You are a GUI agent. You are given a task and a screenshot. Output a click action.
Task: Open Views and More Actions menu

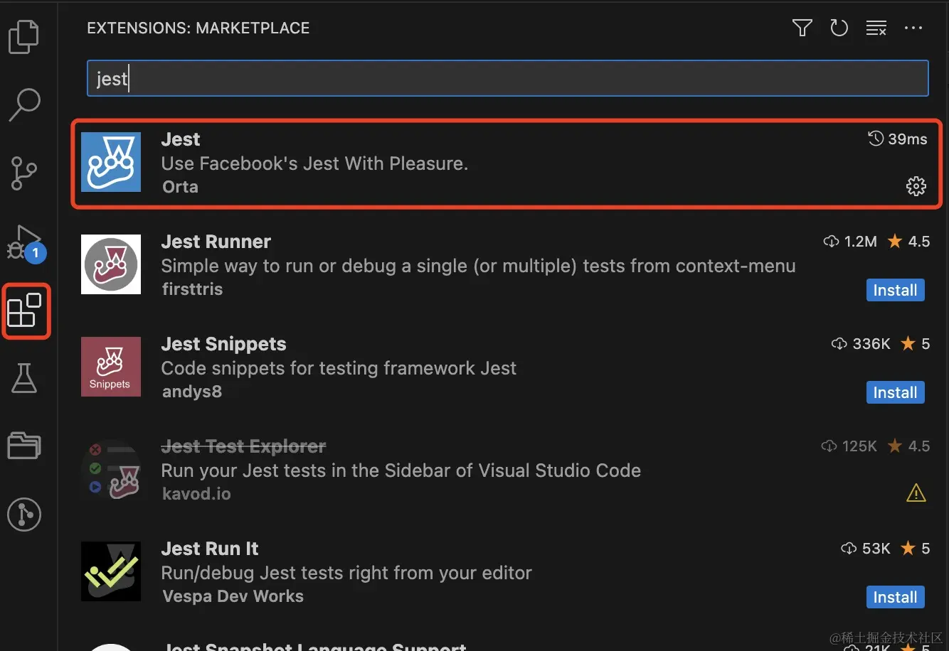pyautogui.click(x=913, y=28)
